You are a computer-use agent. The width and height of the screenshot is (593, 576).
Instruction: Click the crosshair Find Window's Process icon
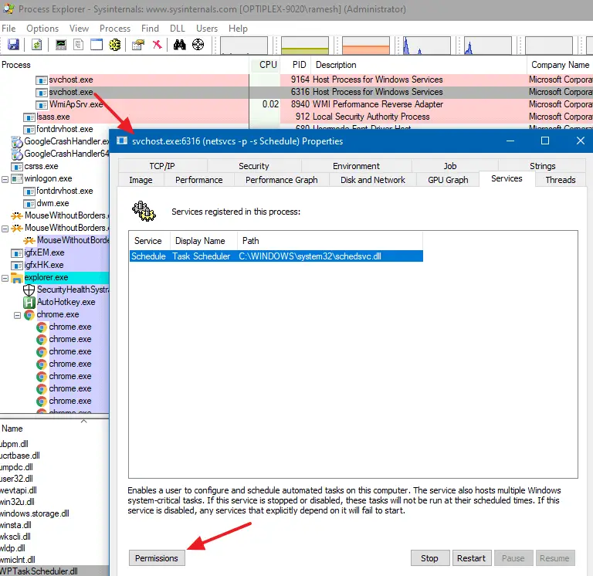(198, 45)
